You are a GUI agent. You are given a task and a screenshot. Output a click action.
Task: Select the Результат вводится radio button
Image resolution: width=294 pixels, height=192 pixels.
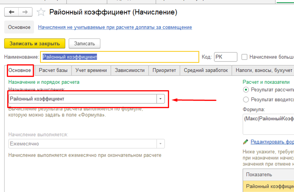click(246, 99)
